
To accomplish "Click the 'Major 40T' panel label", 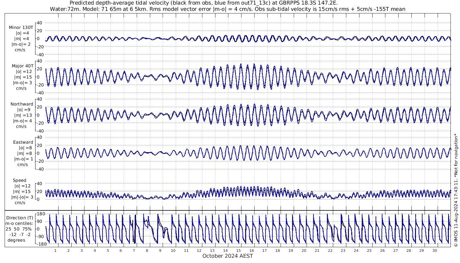I will click(22, 66).
